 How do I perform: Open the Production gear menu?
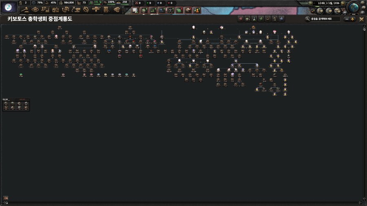coord(86,9)
